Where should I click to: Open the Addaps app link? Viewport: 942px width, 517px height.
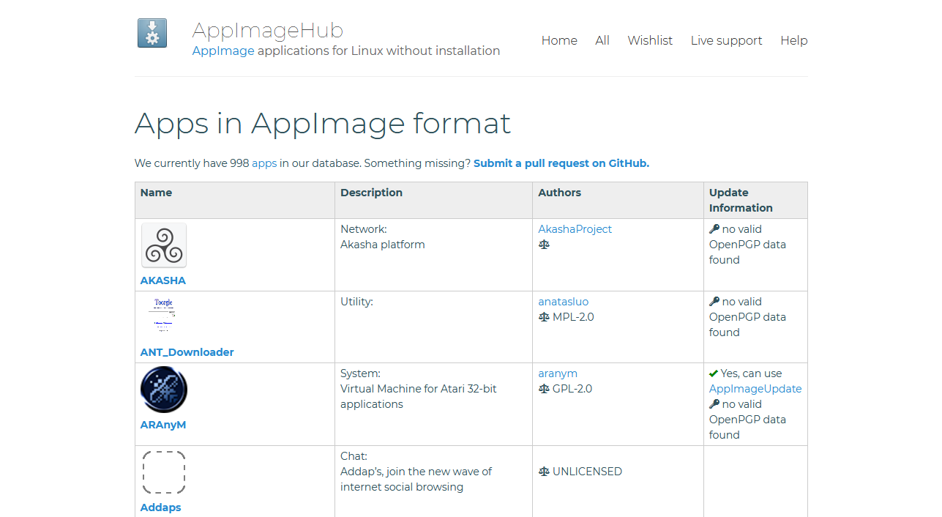click(161, 507)
